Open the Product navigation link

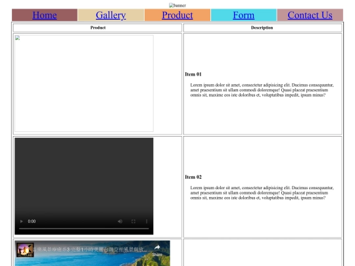pyautogui.click(x=177, y=15)
